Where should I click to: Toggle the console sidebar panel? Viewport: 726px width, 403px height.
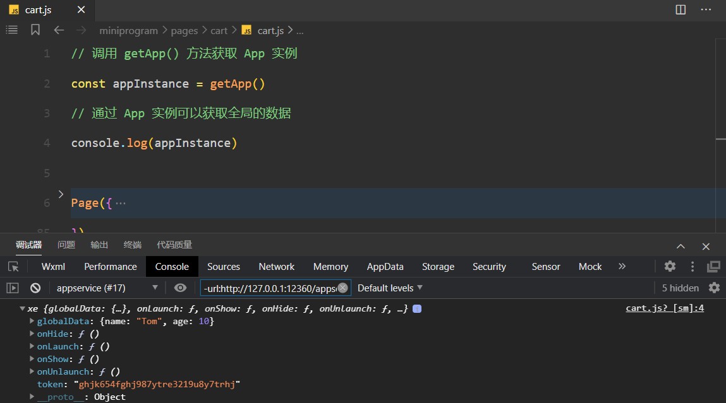click(13, 288)
